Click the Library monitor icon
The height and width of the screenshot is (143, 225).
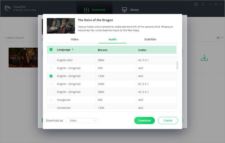124,10
